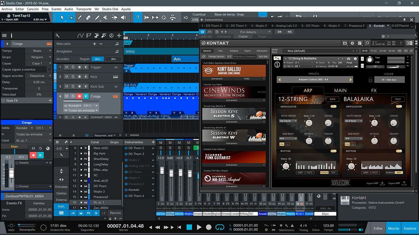Click the Act. follow chords button
419x235 pixels.
coord(98,59)
